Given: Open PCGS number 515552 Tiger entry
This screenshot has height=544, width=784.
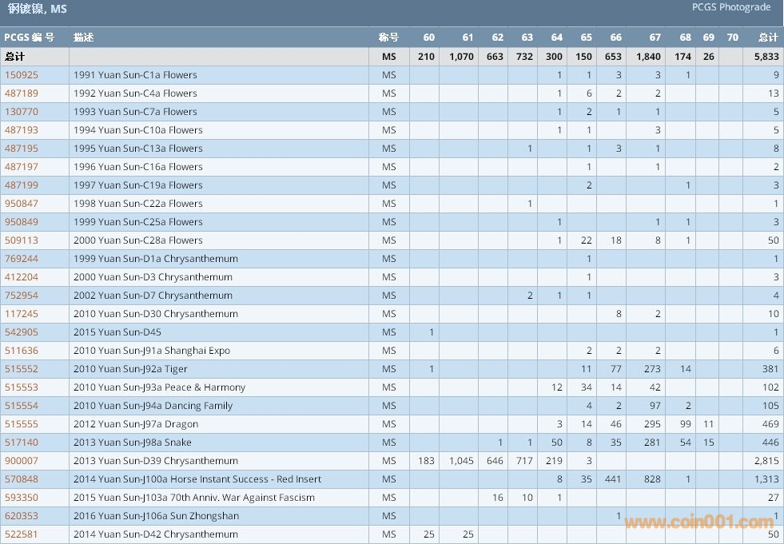Looking at the screenshot, I should coord(22,369).
